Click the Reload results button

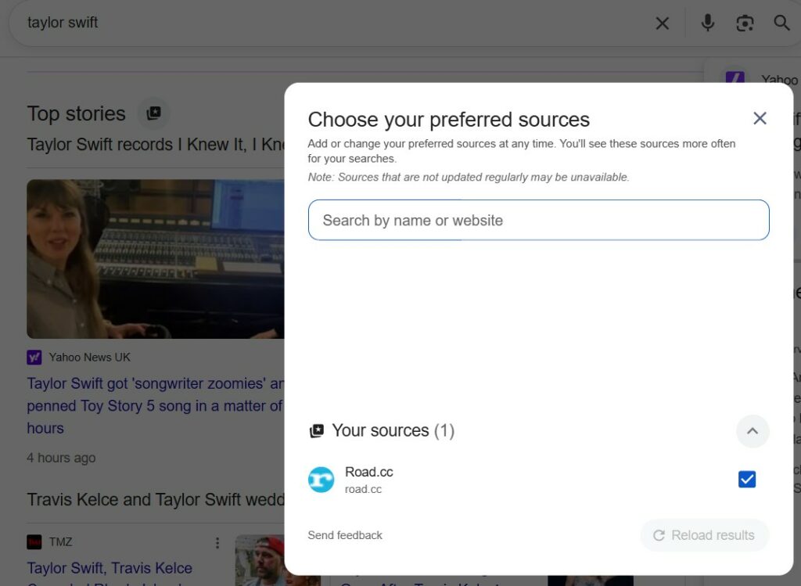tap(705, 535)
